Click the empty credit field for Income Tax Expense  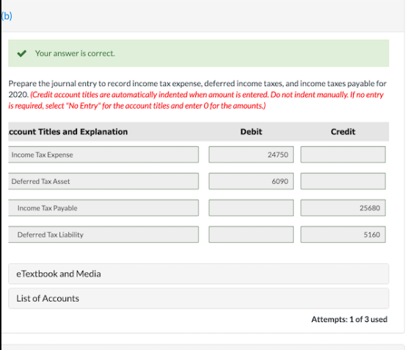pyautogui.click(x=343, y=154)
